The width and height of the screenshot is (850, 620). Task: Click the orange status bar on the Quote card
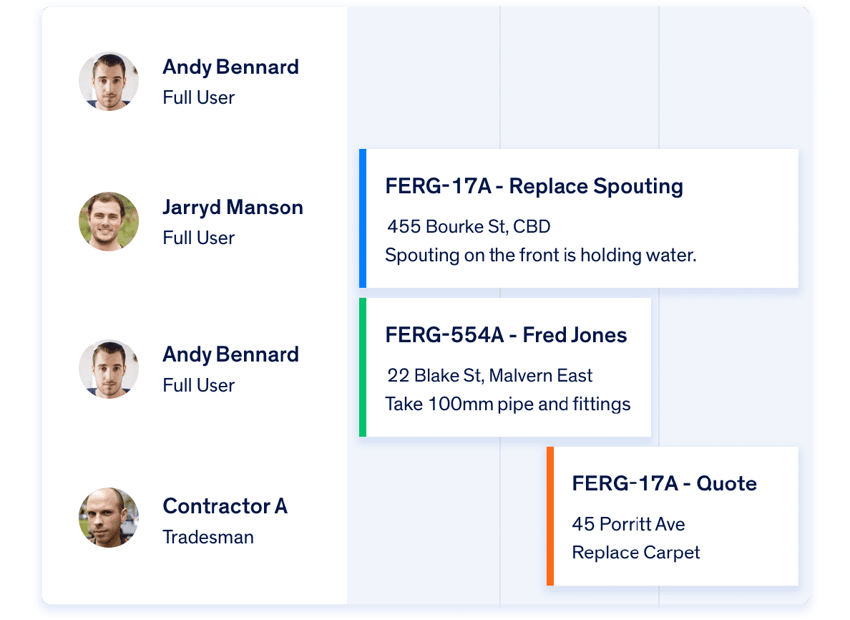[x=550, y=516]
